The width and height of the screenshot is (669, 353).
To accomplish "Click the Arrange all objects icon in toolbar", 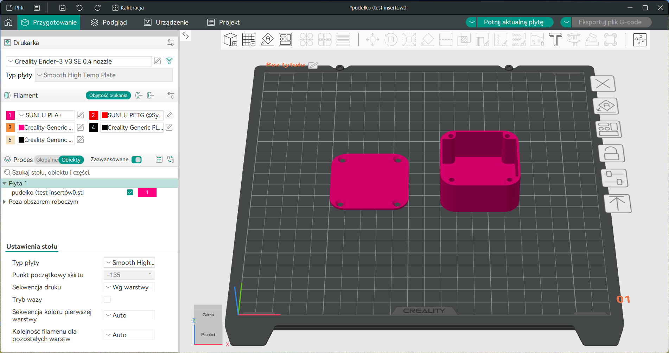I will point(286,39).
